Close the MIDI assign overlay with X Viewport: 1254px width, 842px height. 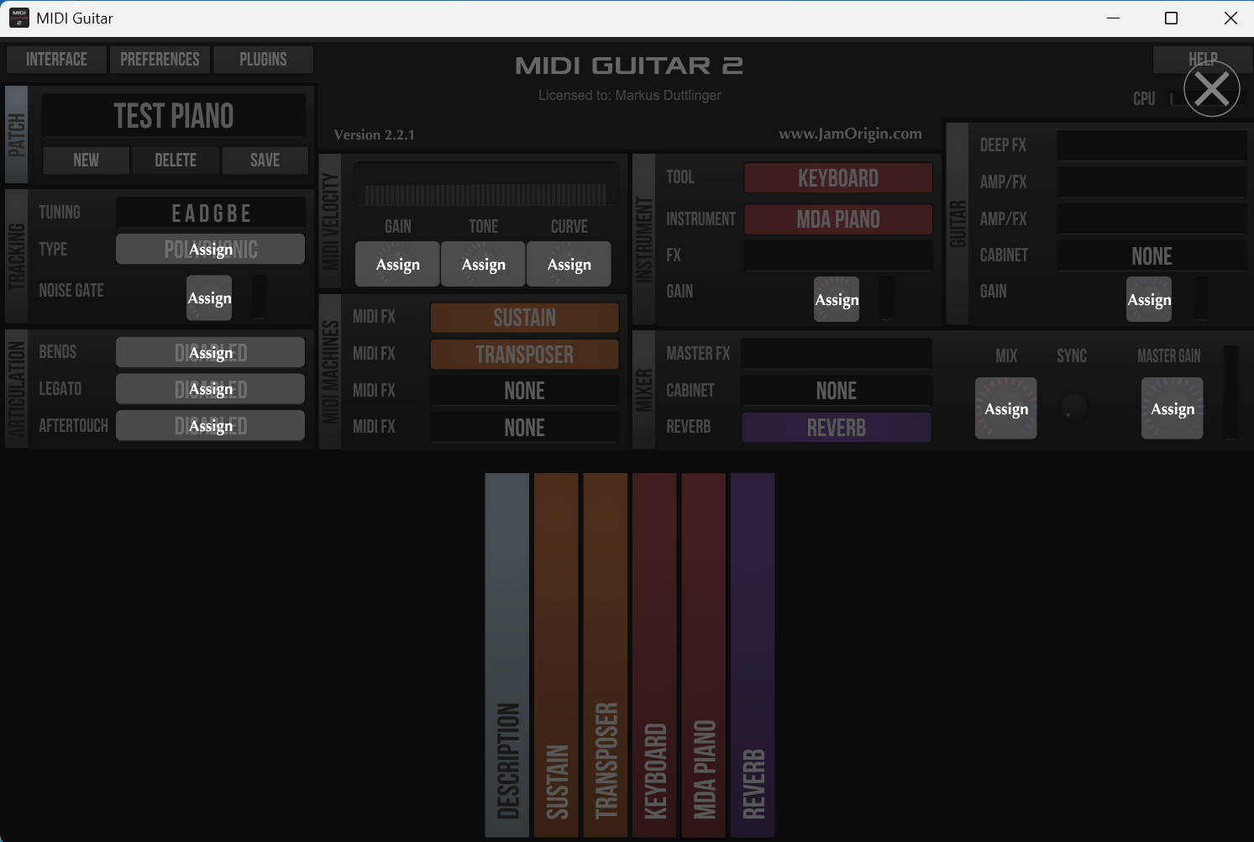(x=1211, y=88)
